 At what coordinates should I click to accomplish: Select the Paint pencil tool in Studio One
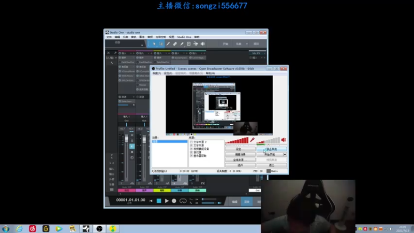pos(182,44)
